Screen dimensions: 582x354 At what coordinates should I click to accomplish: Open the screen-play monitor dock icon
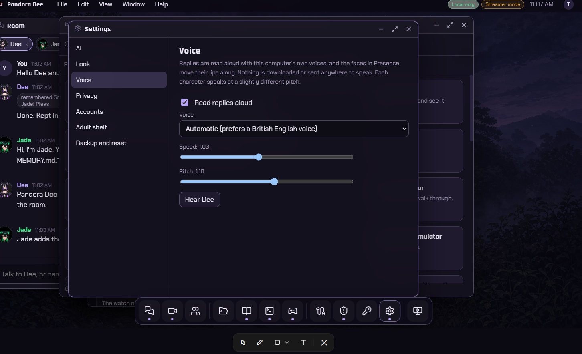(x=418, y=311)
